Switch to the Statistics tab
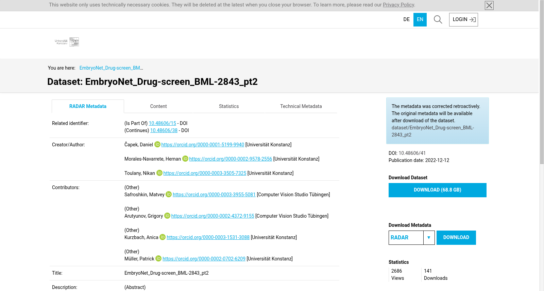Screen dimensions: 544x291 (229, 106)
